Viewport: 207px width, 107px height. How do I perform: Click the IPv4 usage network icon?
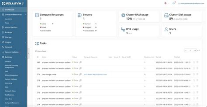pos(123,30)
